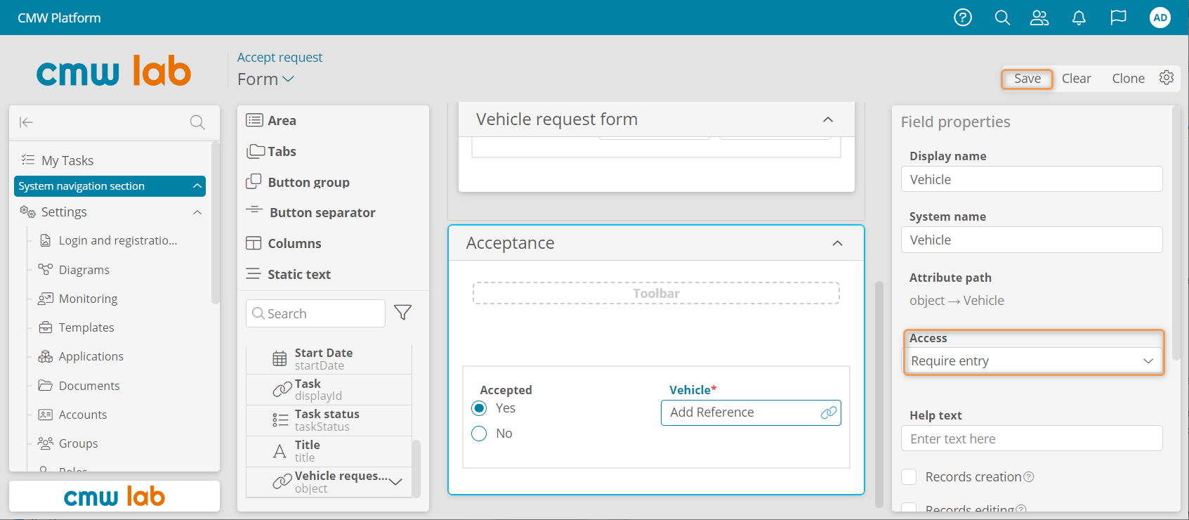Open the Access dropdown
The image size is (1189, 520).
(x=1032, y=361)
